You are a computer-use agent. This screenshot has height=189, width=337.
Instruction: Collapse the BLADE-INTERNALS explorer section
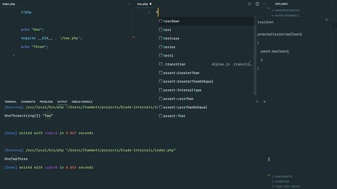point(285,16)
